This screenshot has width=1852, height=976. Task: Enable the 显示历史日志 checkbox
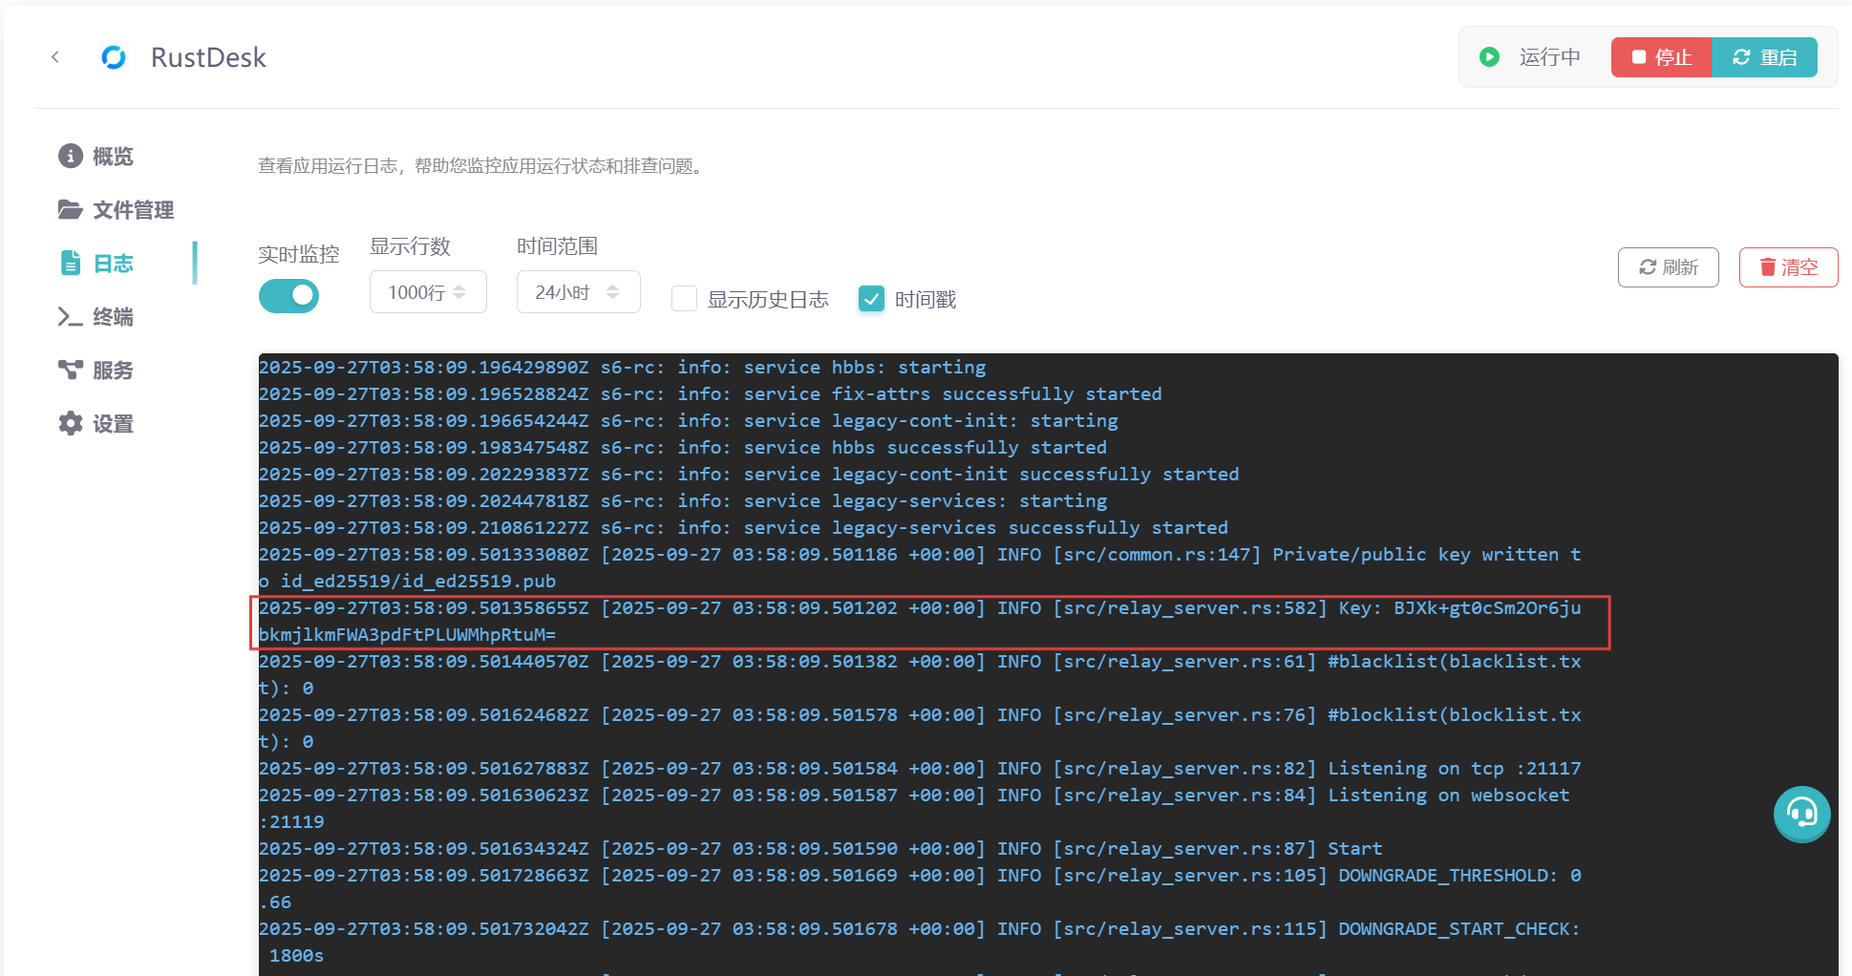[684, 299]
